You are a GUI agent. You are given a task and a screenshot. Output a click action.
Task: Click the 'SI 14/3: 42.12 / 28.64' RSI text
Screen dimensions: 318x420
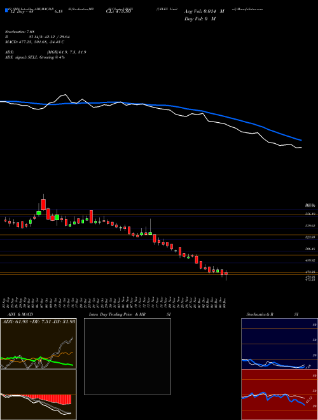tap(49, 37)
